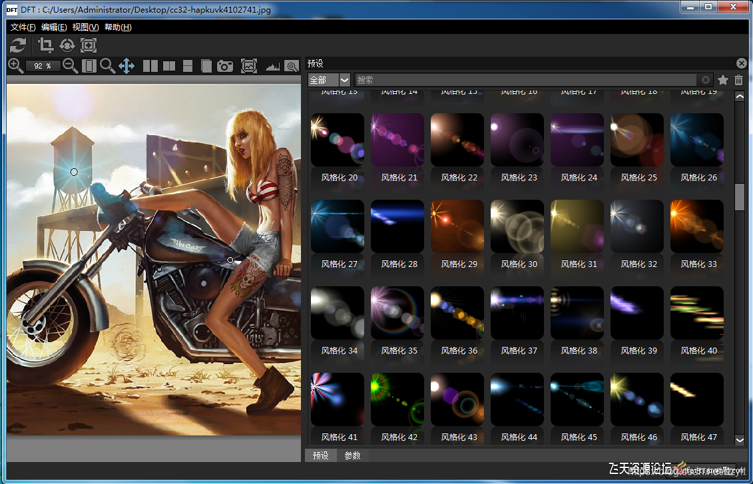Delete preset with trash icon
This screenshot has width=753, height=484.
pyautogui.click(x=738, y=80)
